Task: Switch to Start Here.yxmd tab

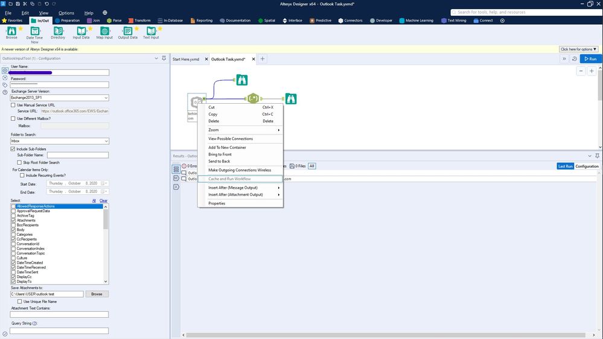Action: (x=186, y=59)
